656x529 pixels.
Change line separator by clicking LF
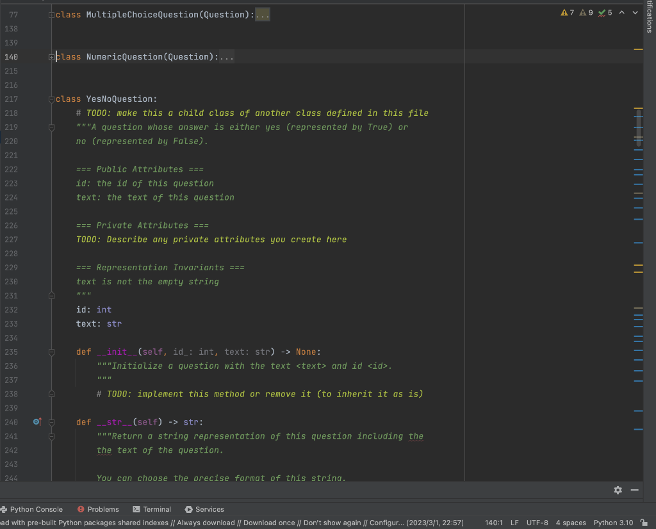point(514,522)
